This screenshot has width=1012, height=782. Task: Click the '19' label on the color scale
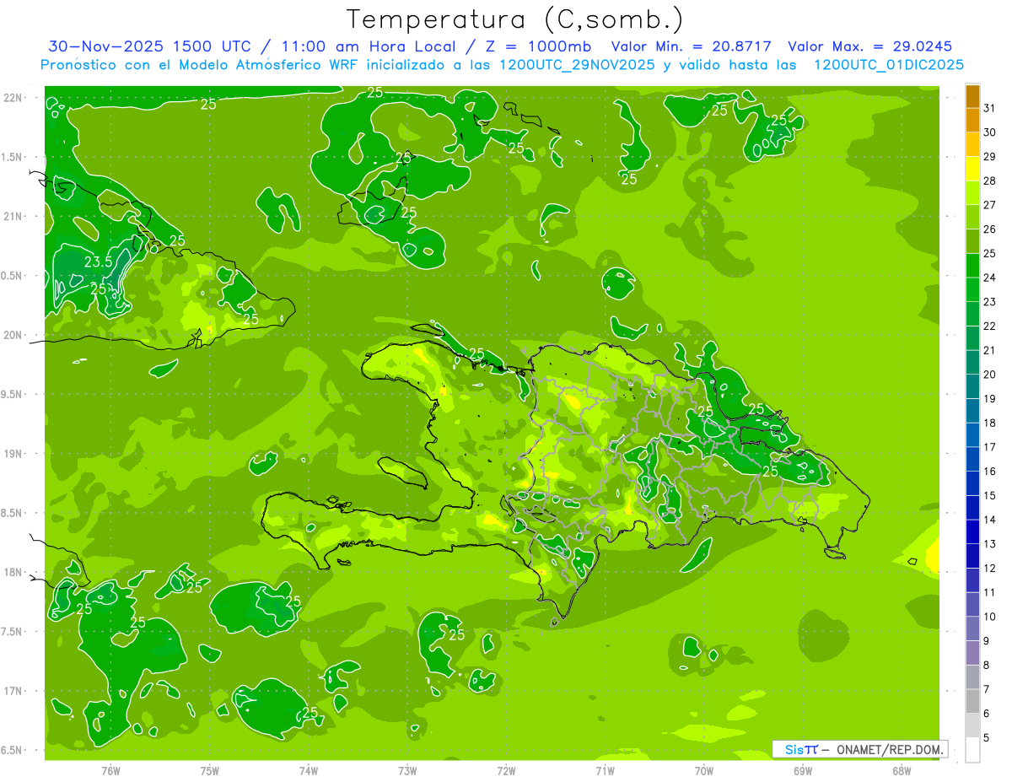pos(990,399)
